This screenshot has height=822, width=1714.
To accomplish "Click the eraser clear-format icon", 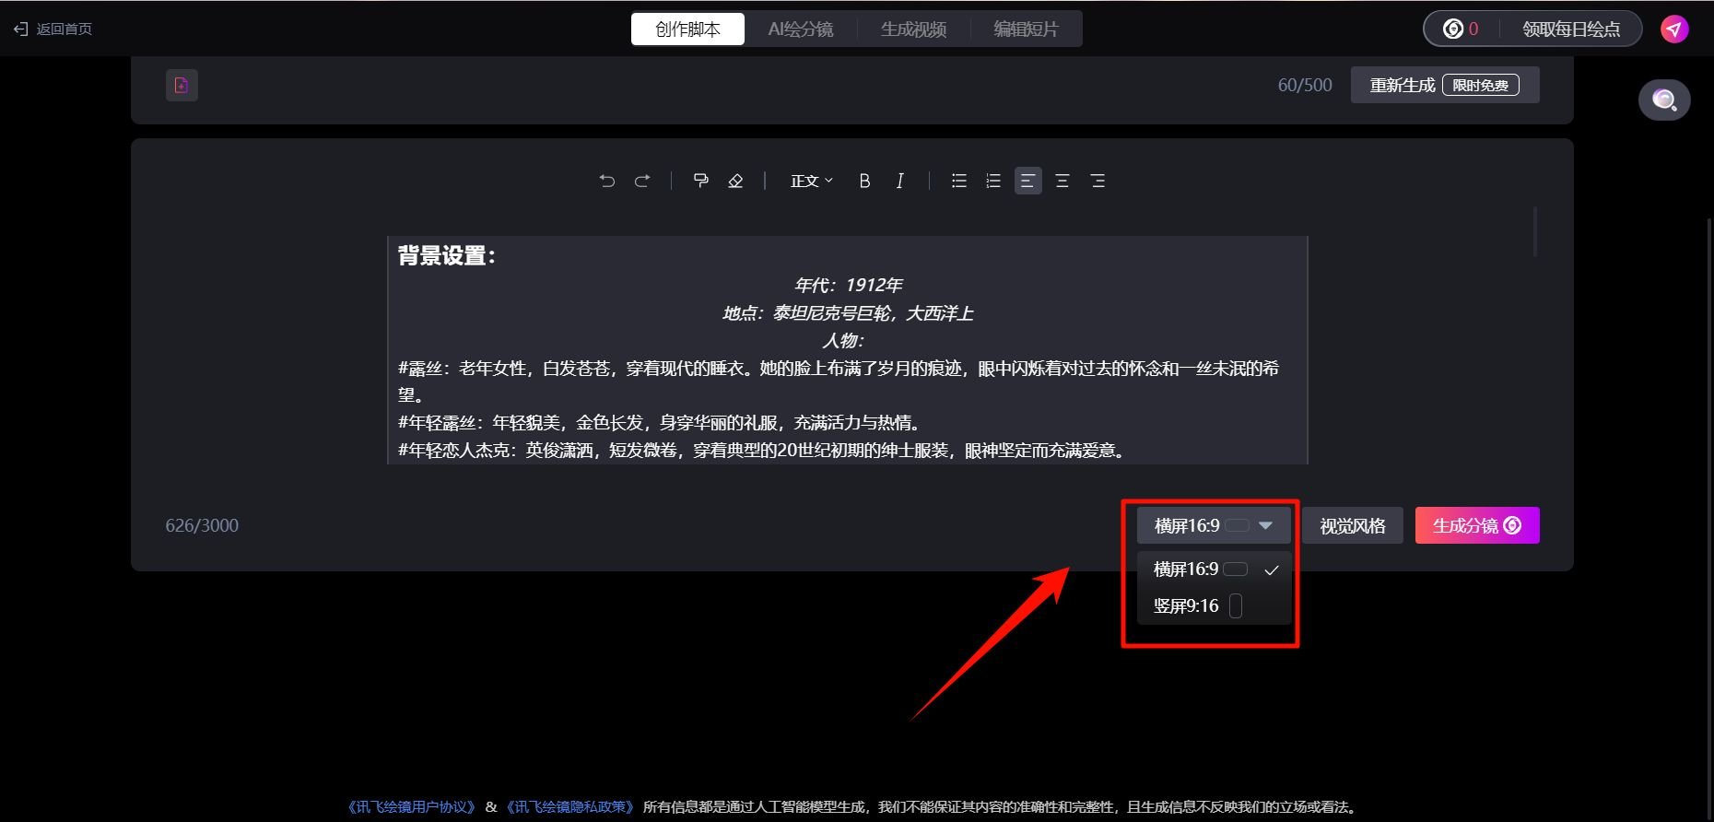I will [735, 181].
